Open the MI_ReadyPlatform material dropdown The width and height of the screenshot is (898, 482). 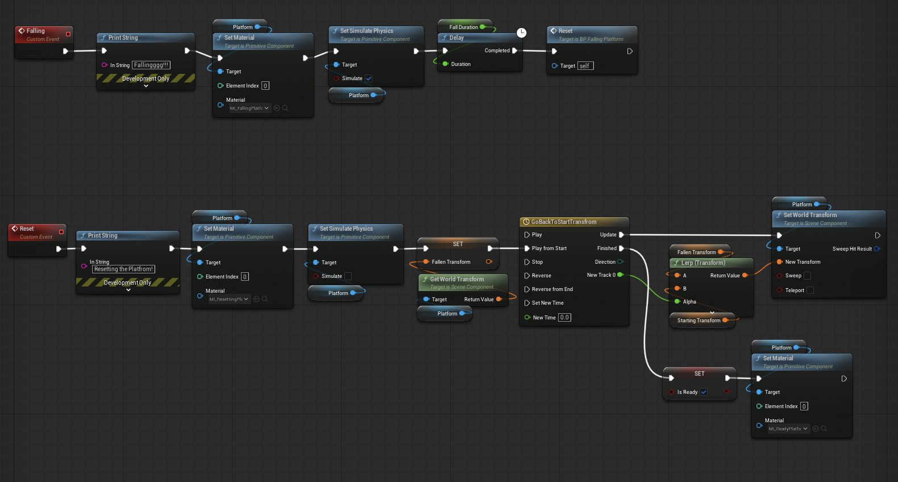tap(788, 429)
